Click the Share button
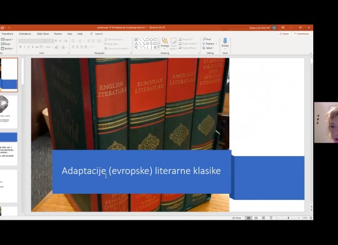The image size is (338, 245). [x=284, y=34]
